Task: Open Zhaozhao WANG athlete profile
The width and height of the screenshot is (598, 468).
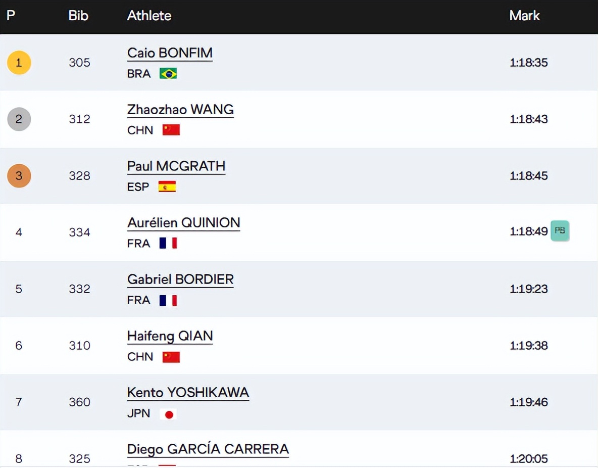Action: [x=180, y=110]
